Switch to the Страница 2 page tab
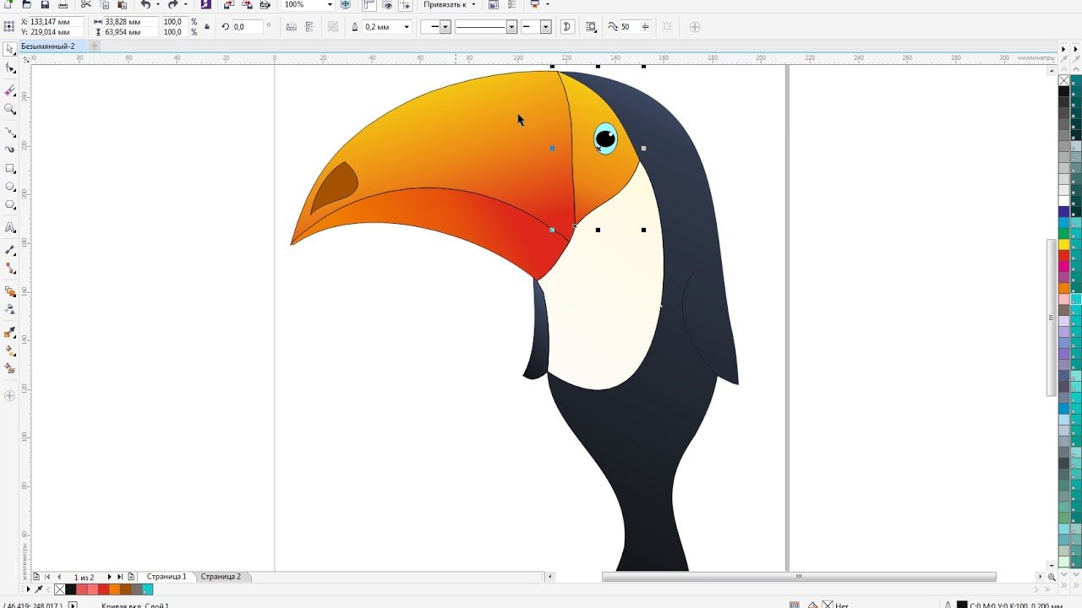 coord(221,577)
